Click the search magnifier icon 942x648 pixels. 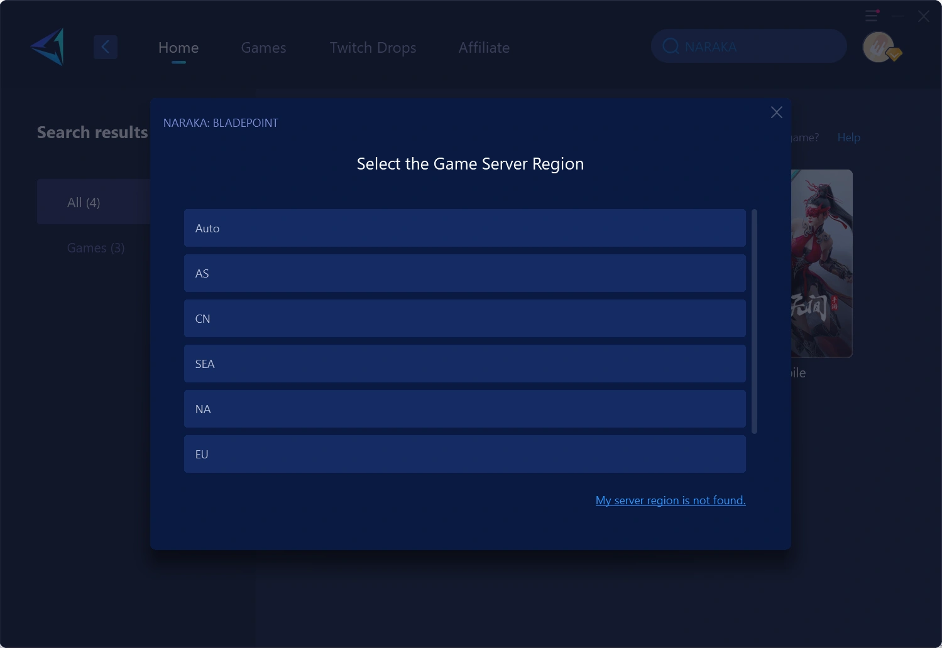(671, 46)
